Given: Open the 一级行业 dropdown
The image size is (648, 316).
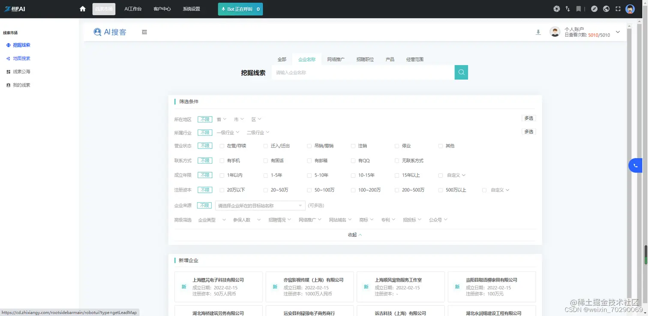Looking at the screenshot, I should point(228,133).
